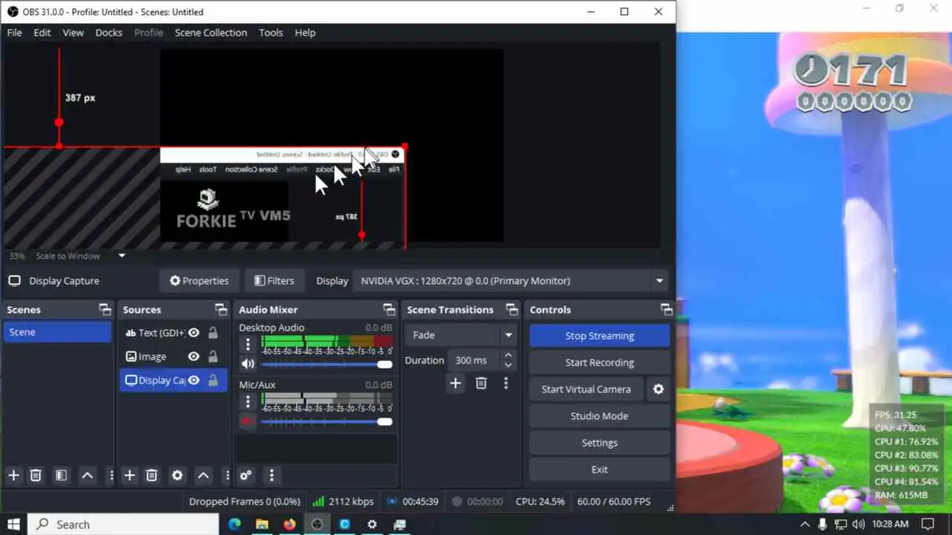Open transition properties dots menu
Screen dimensions: 952x535
pyautogui.click(x=506, y=383)
